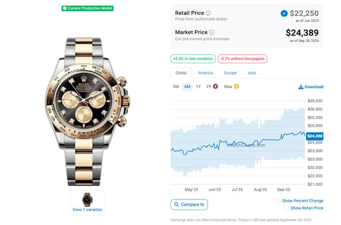The height and width of the screenshot is (225, 341).
Task: Enable Show Retail Price checkbox
Action: click(284, 208)
